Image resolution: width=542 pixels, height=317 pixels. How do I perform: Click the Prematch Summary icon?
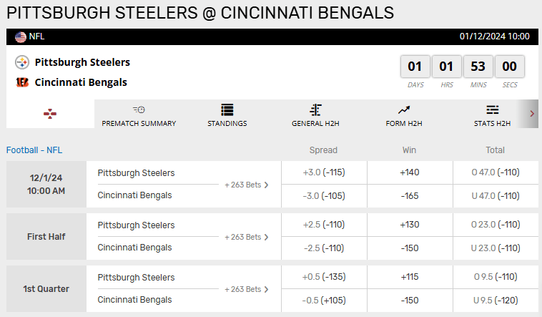(x=139, y=109)
